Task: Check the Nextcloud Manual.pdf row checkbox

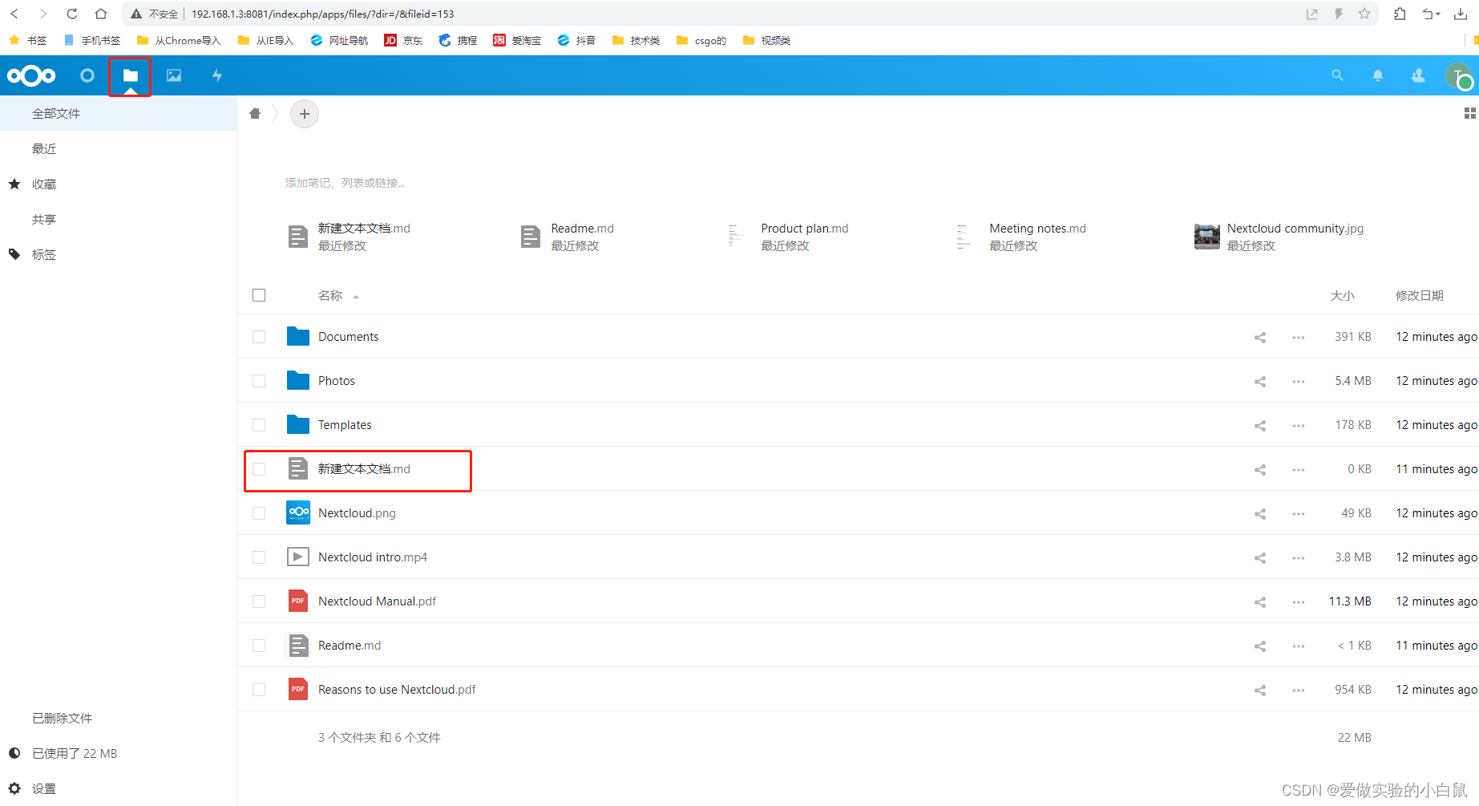Action: [259, 601]
